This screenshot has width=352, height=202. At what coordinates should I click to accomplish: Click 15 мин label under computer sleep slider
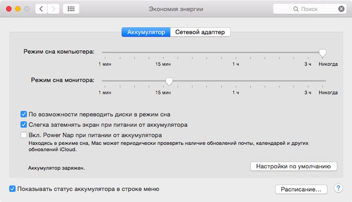pyautogui.click(x=163, y=64)
